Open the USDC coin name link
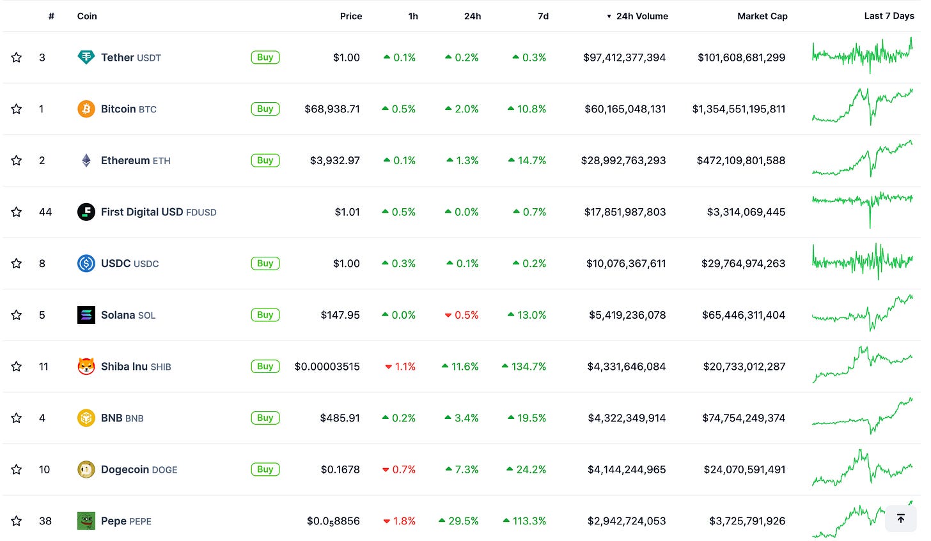 point(130,263)
